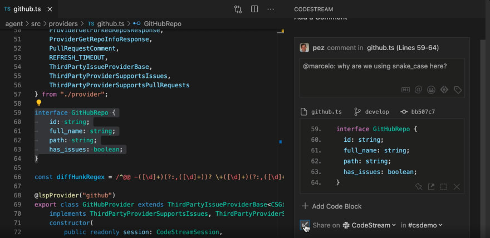Viewport: 490px width, 238px height.
Task: Remove the code block with X icon
Action: click(457, 186)
